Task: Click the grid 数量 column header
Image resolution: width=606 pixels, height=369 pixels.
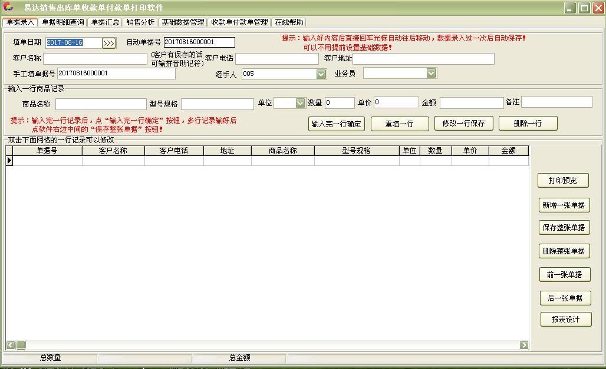Action: 436,151
